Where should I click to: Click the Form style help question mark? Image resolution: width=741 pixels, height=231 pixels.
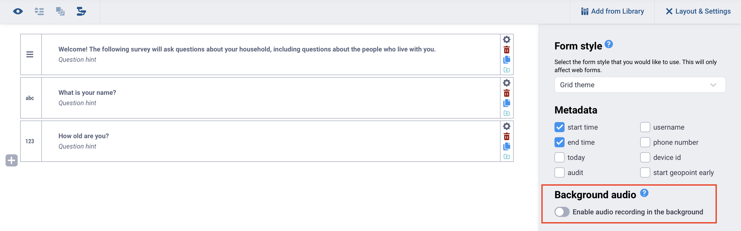click(x=609, y=44)
